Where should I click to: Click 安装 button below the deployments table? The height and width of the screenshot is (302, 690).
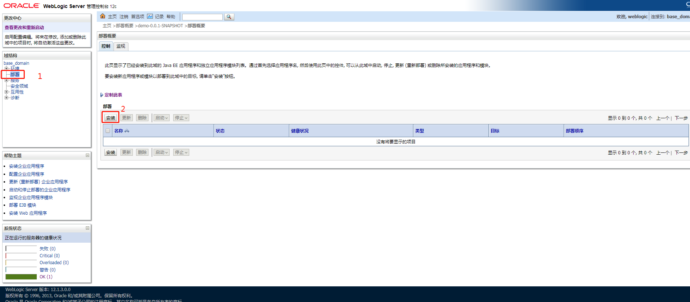[111, 152]
